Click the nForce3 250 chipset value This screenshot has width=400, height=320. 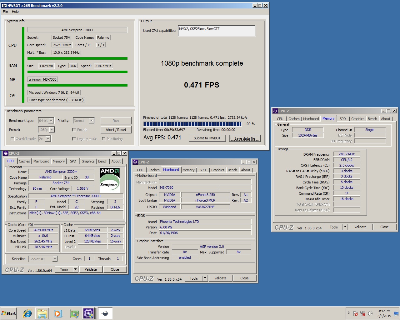[x=205, y=195]
